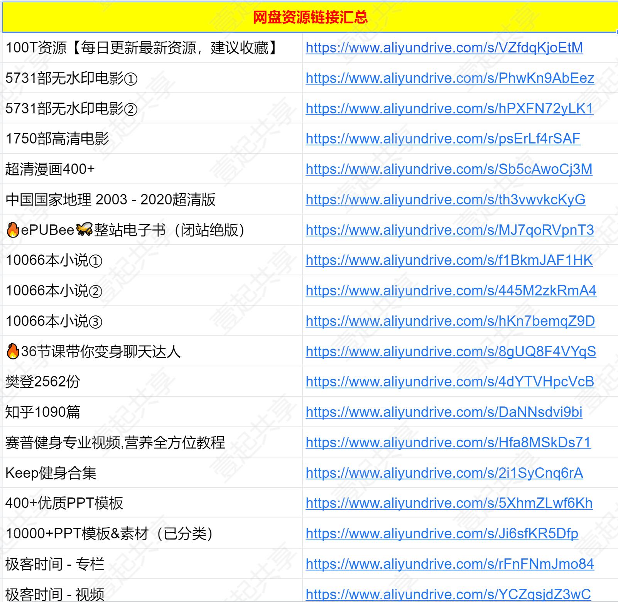Open link for 5731部无水印电影②
618x602 pixels.
point(449,109)
